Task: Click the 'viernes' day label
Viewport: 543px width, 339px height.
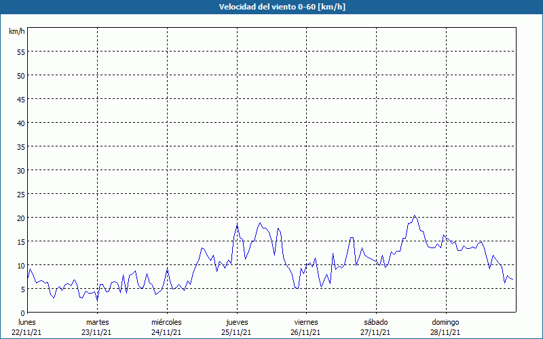Action: (x=306, y=322)
